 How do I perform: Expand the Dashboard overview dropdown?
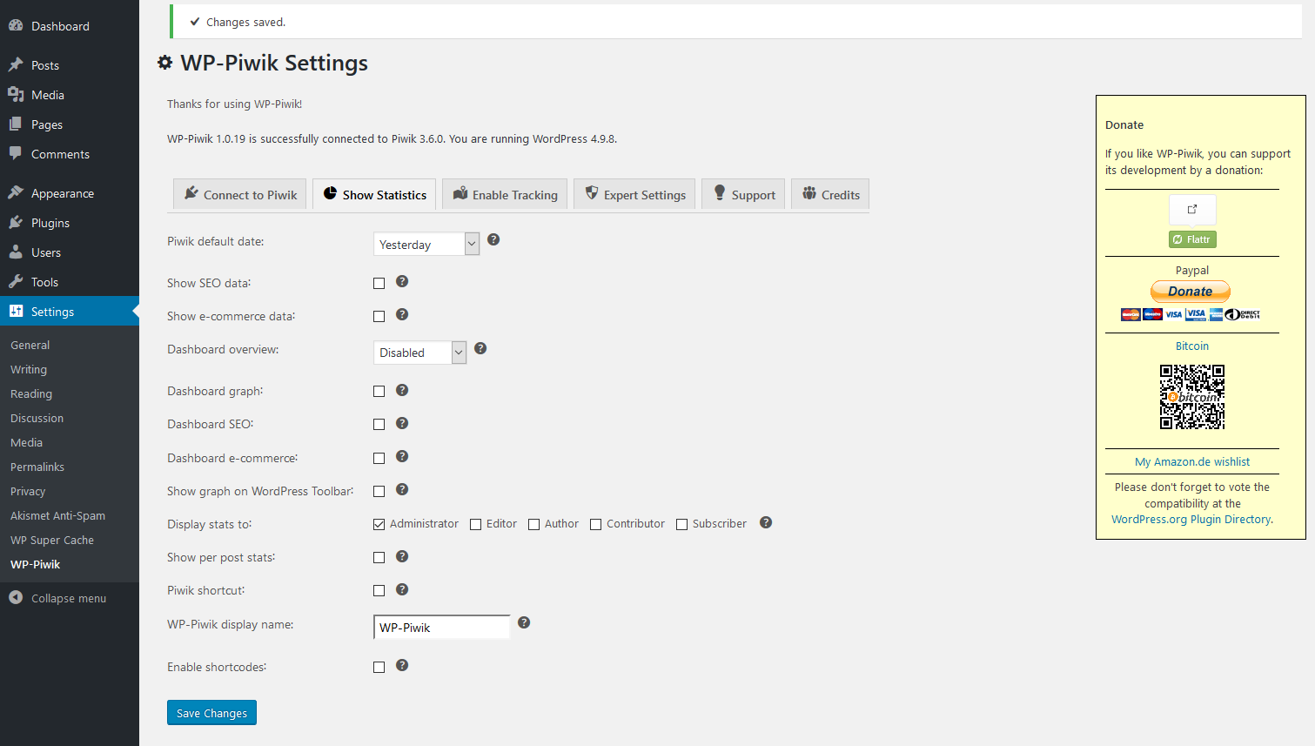pyautogui.click(x=419, y=353)
